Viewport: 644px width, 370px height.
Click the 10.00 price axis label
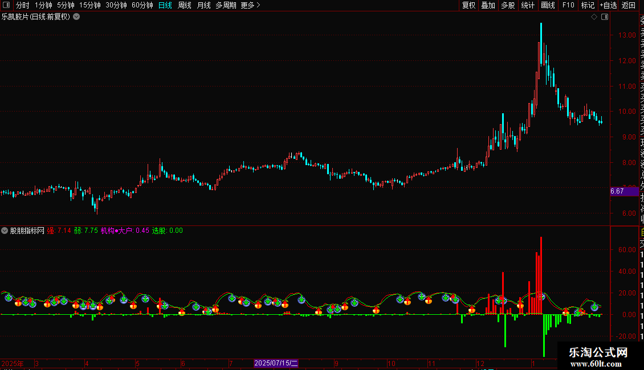click(x=627, y=112)
